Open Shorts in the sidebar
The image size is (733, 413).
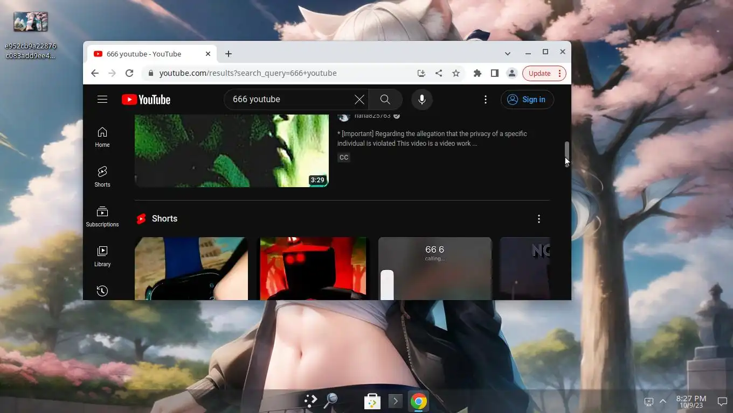click(102, 177)
